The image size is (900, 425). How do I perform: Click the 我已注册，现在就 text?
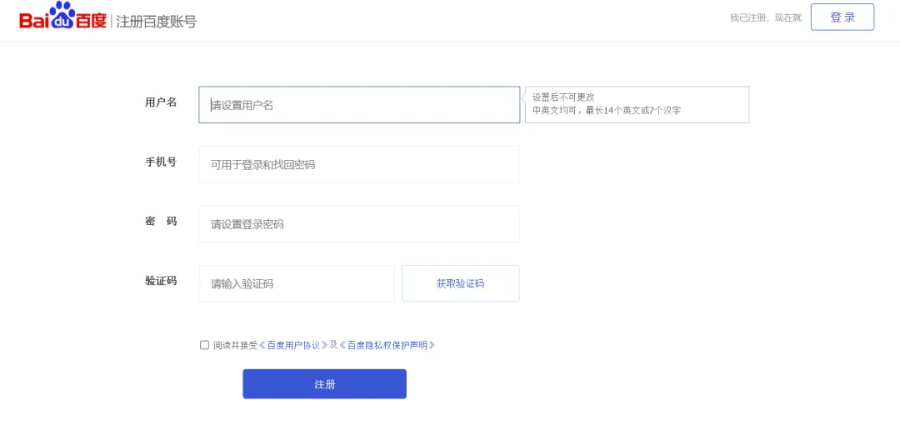tap(765, 17)
